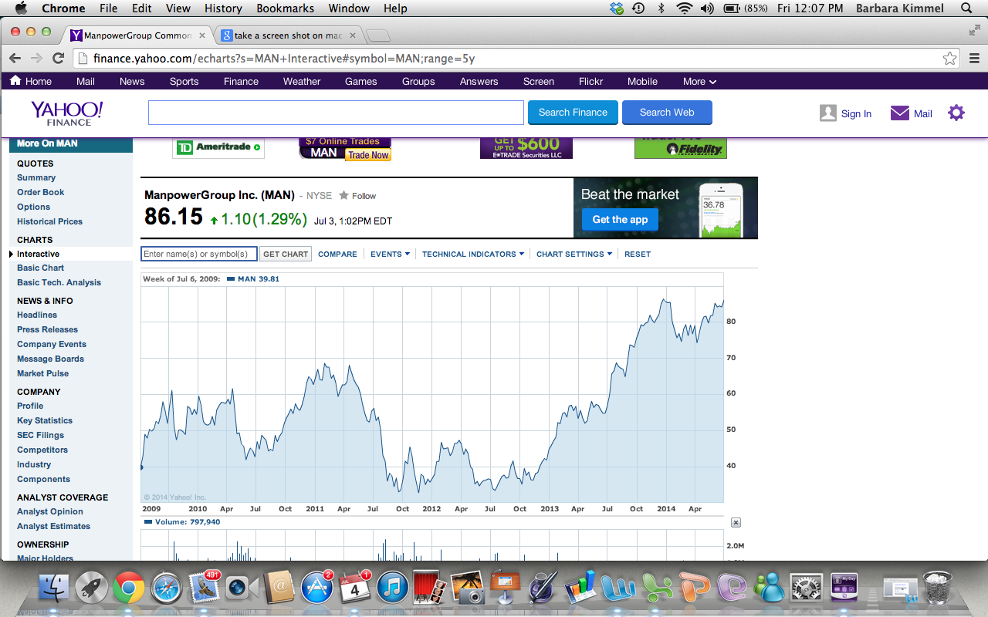Bookmark page with the star icon
This screenshot has width=988, height=617.
(950, 59)
